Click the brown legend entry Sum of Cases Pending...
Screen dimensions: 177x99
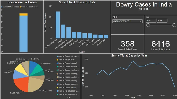(x=68, y=74)
